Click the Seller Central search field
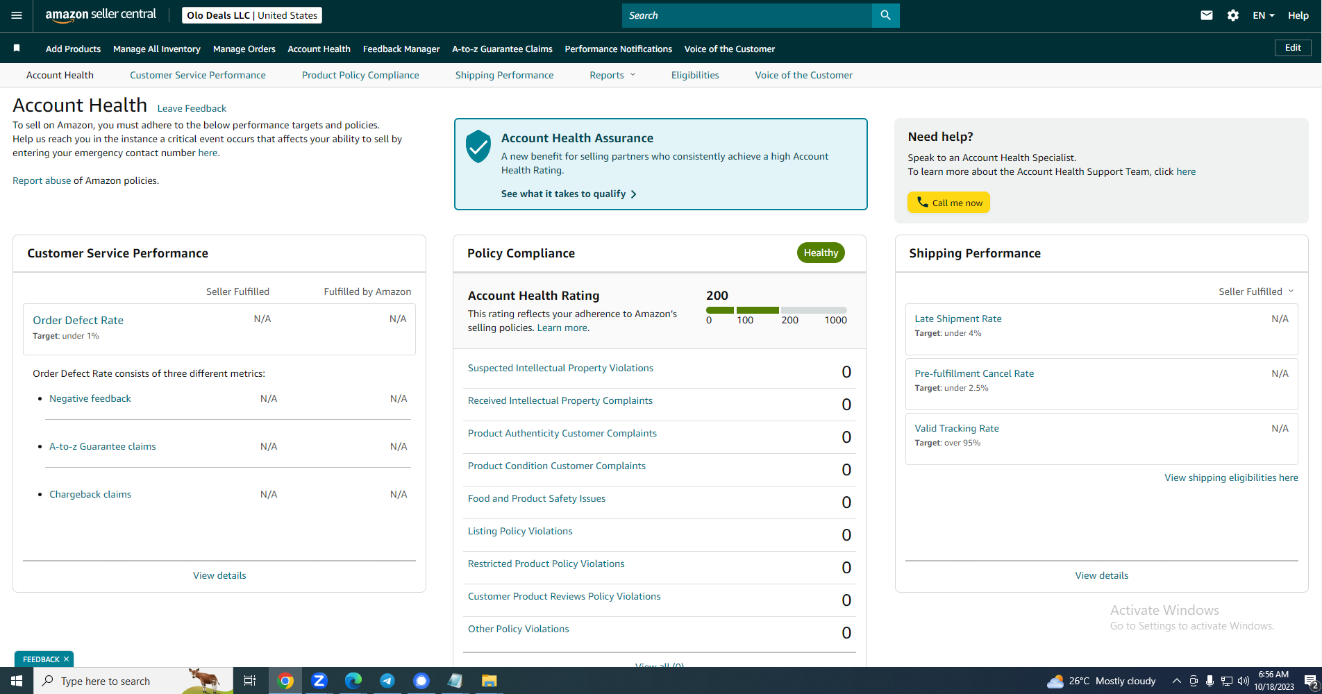This screenshot has height=694, width=1322. [x=747, y=15]
